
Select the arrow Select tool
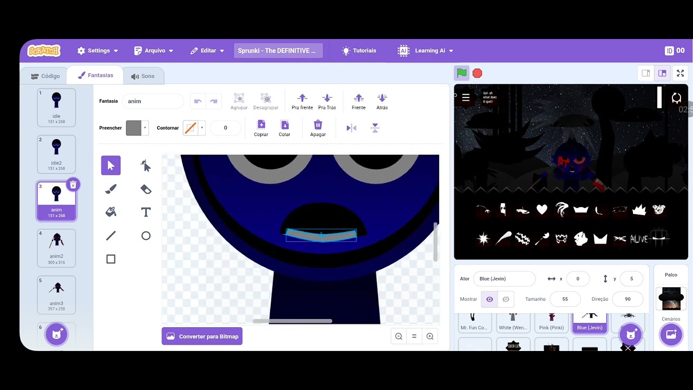click(110, 165)
